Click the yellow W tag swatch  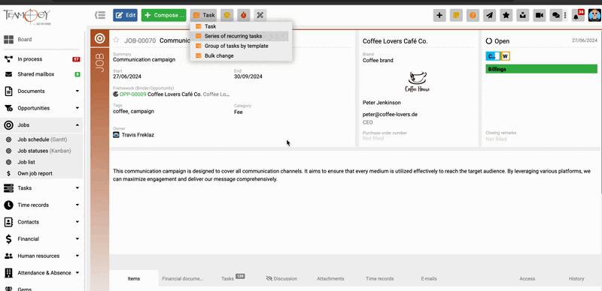click(505, 56)
